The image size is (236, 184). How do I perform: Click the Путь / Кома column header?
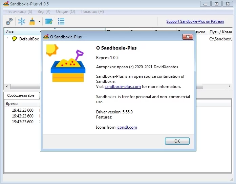pos(220,32)
